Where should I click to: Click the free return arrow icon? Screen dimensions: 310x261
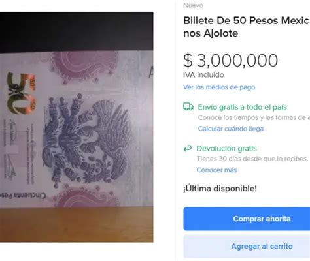coord(188,149)
